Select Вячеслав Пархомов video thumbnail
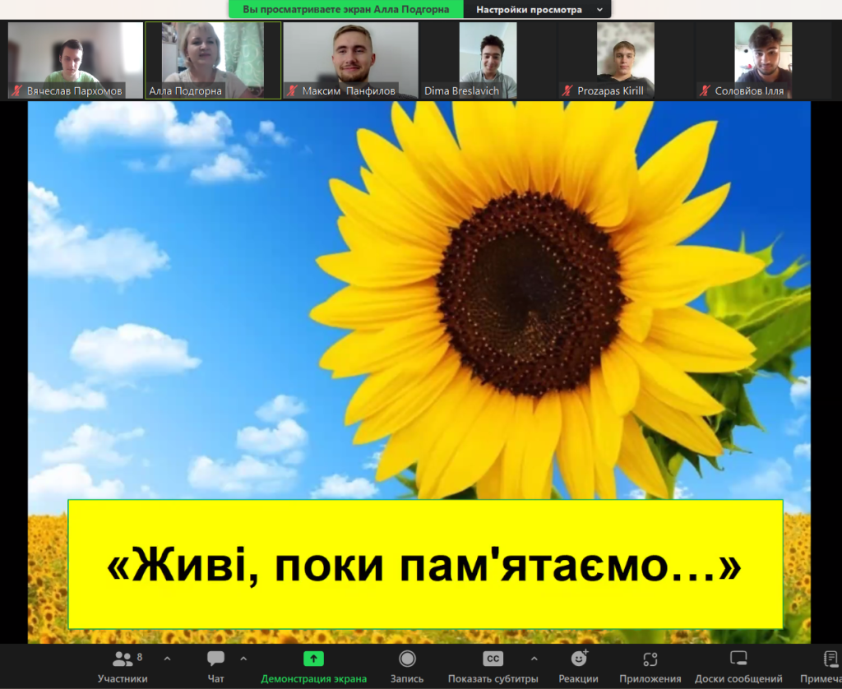The image size is (842, 689). [76, 60]
